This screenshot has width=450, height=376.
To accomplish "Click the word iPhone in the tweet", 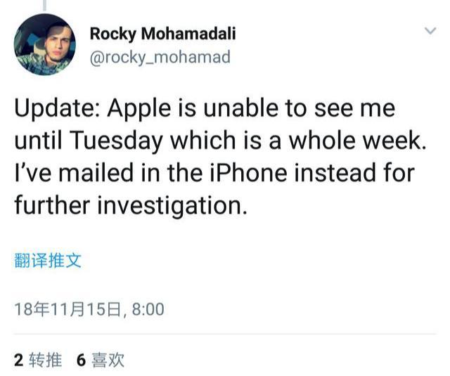I will (x=248, y=173).
